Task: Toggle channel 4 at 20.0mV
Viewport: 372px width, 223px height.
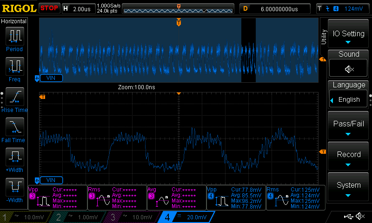Action: click(x=187, y=217)
